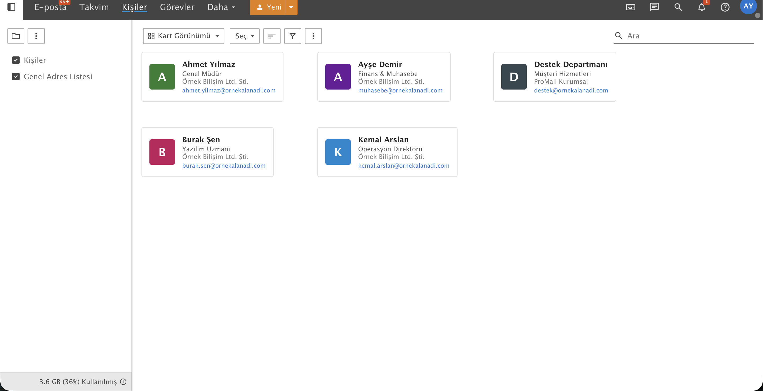This screenshot has width=763, height=391.
Task: Uncheck the Kişiler address book
Action: [16, 60]
